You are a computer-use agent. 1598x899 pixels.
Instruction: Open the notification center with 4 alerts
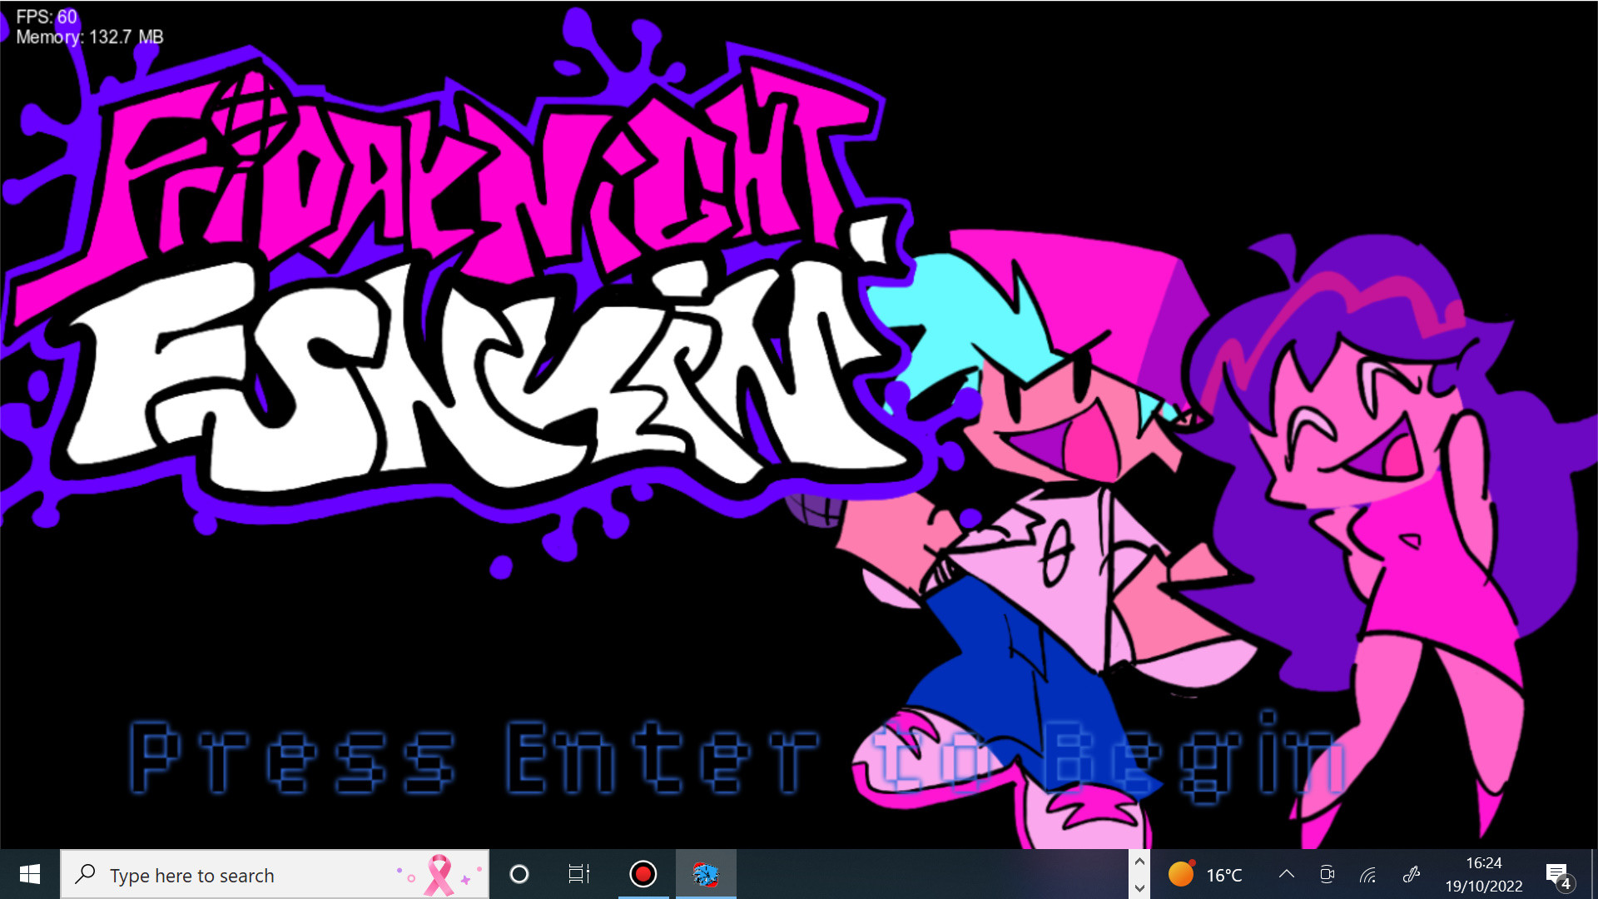[x=1558, y=875]
